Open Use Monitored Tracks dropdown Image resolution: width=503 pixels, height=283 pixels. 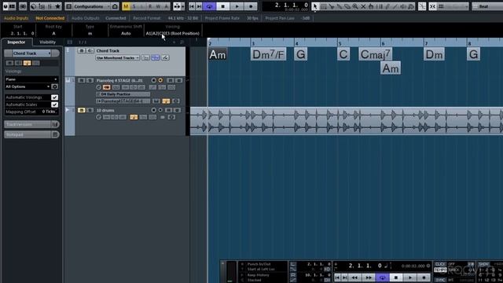117,57
